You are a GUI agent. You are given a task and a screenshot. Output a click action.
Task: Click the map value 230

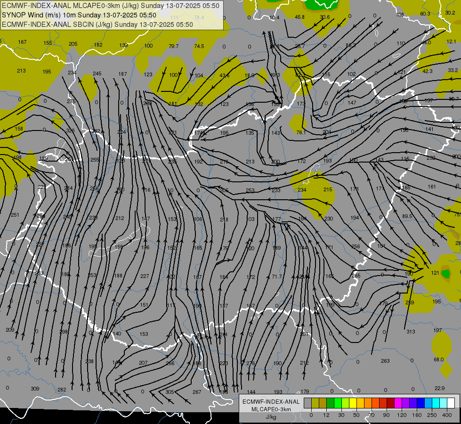point(329,219)
